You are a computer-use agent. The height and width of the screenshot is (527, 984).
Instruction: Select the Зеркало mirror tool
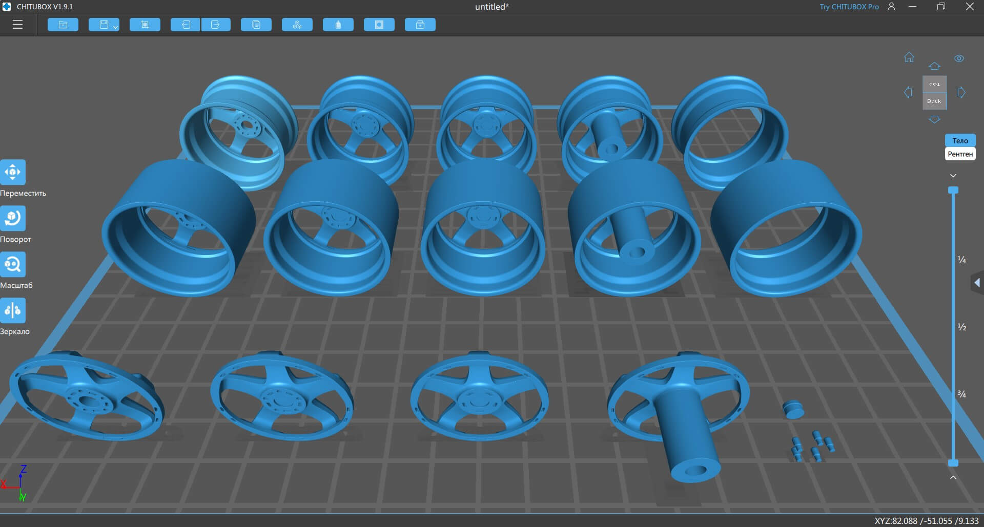pos(13,310)
